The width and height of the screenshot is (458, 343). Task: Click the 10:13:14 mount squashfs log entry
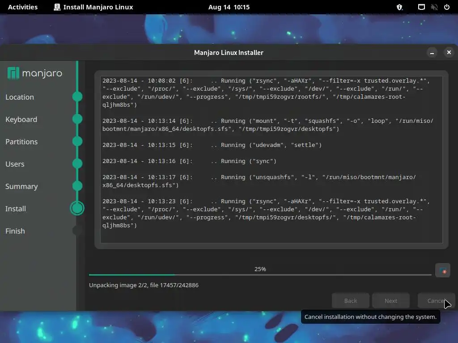coord(268,125)
